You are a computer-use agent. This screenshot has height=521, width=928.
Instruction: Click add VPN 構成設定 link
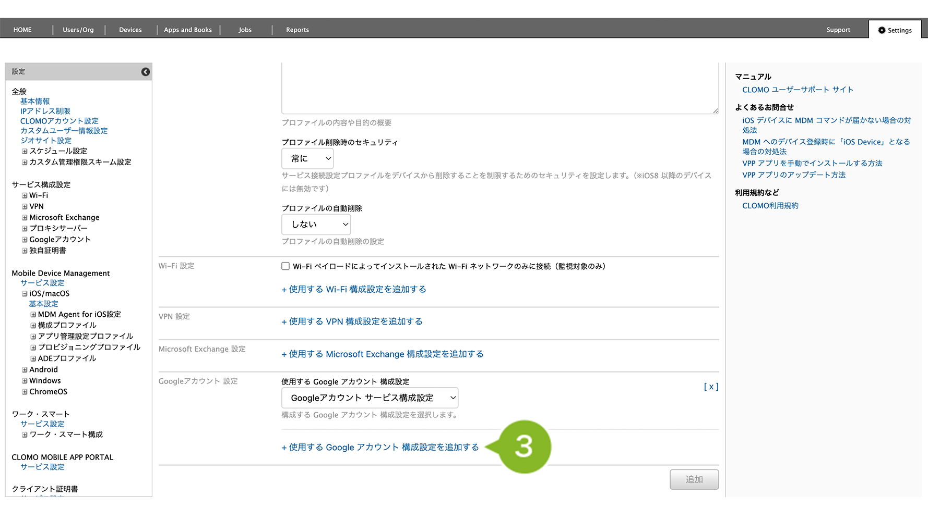click(x=352, y=322)
